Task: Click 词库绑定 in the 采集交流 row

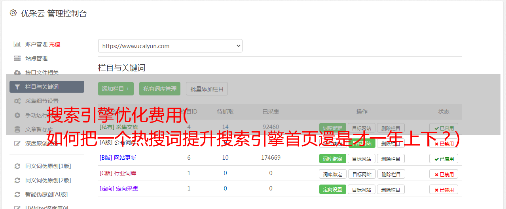Action: pos(333,128)
